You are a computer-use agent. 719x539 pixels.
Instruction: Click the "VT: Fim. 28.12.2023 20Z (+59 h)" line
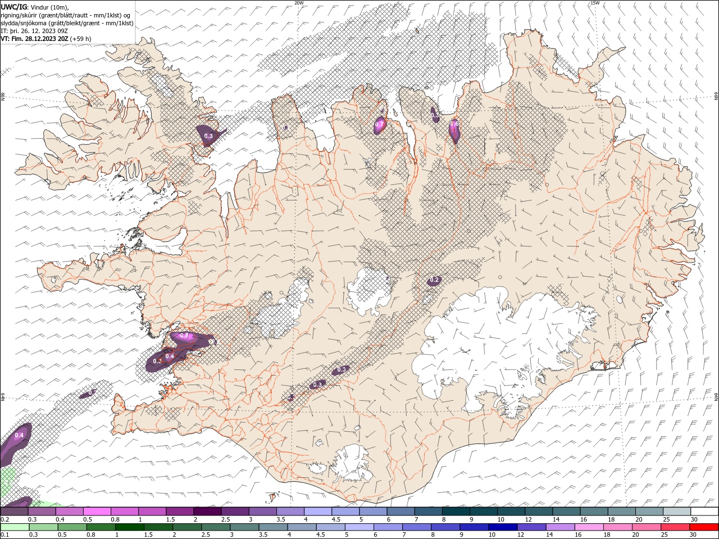coord(46,39)
